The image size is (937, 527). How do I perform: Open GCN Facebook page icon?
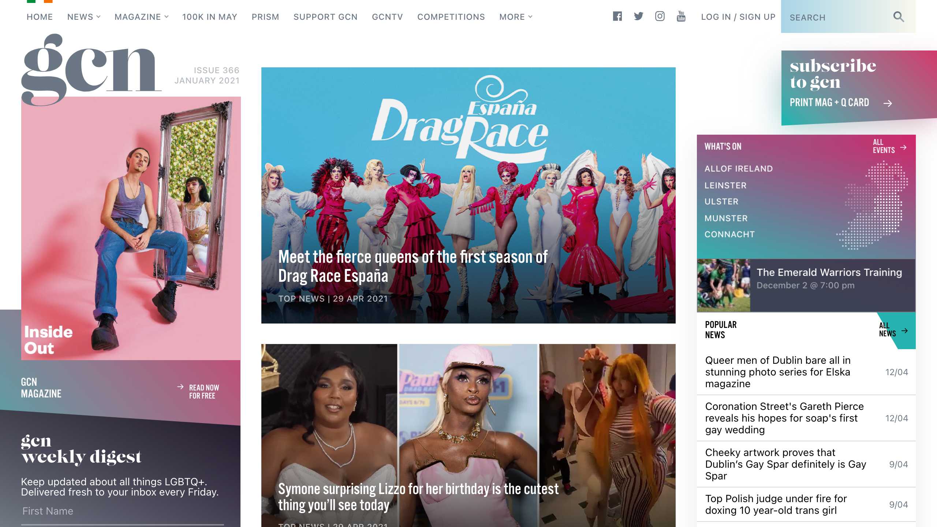pos(617,16)
